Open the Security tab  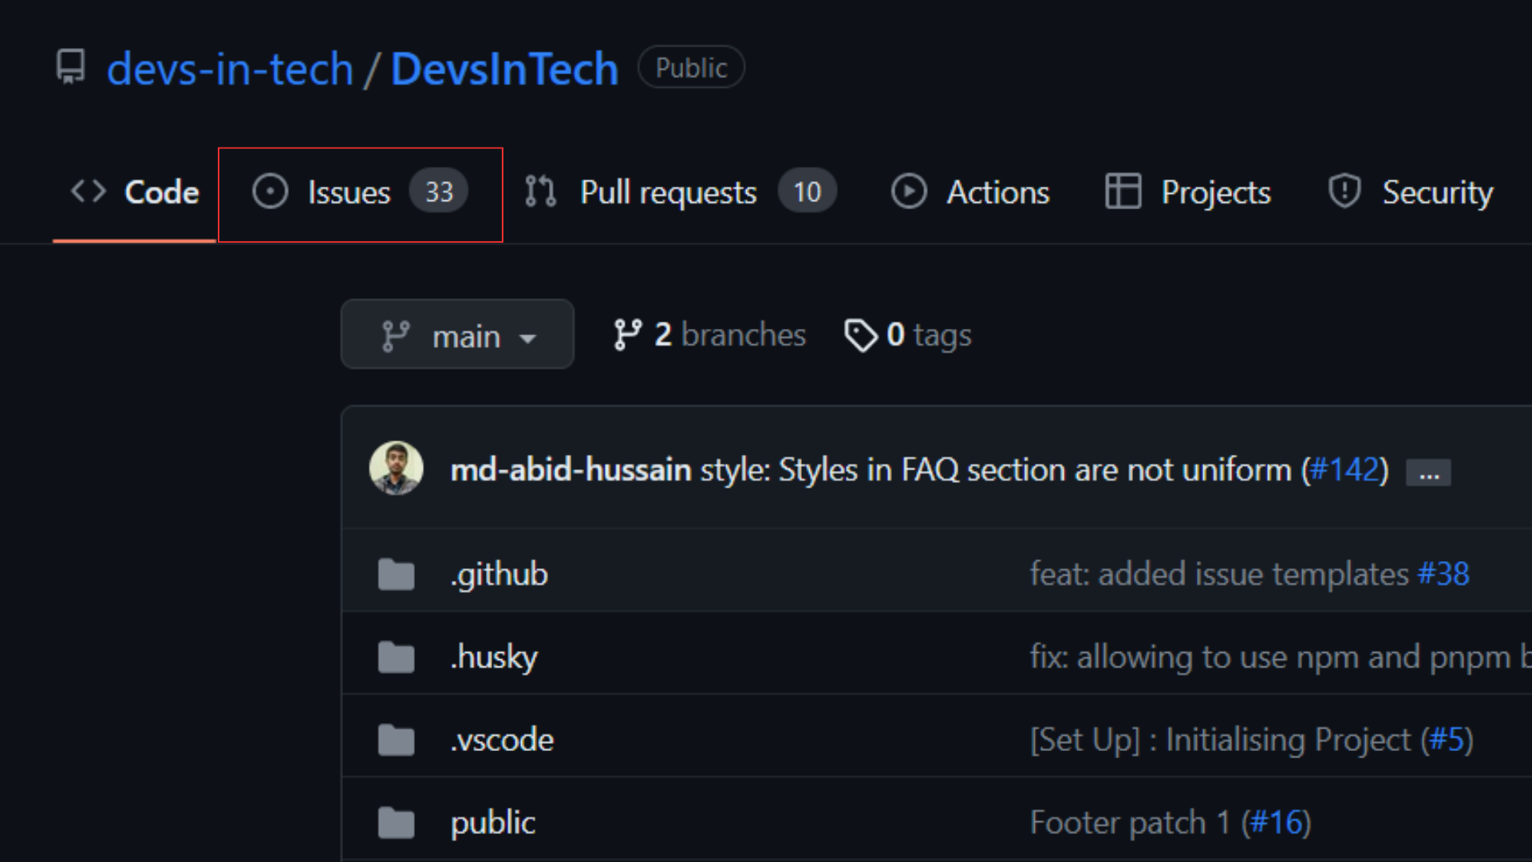1410,193
